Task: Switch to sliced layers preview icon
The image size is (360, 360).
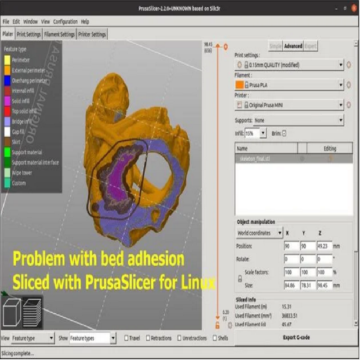Action: (x=32, y=312)
